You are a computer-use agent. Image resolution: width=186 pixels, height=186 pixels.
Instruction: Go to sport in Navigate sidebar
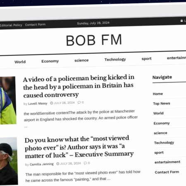pos(159,153)
